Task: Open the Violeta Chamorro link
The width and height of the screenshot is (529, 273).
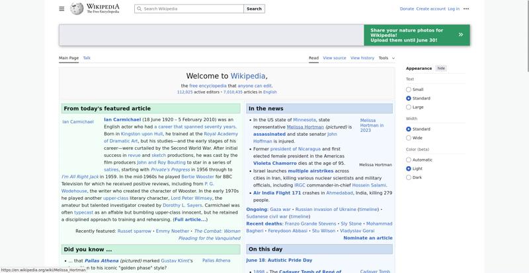Action: (275, 164)
